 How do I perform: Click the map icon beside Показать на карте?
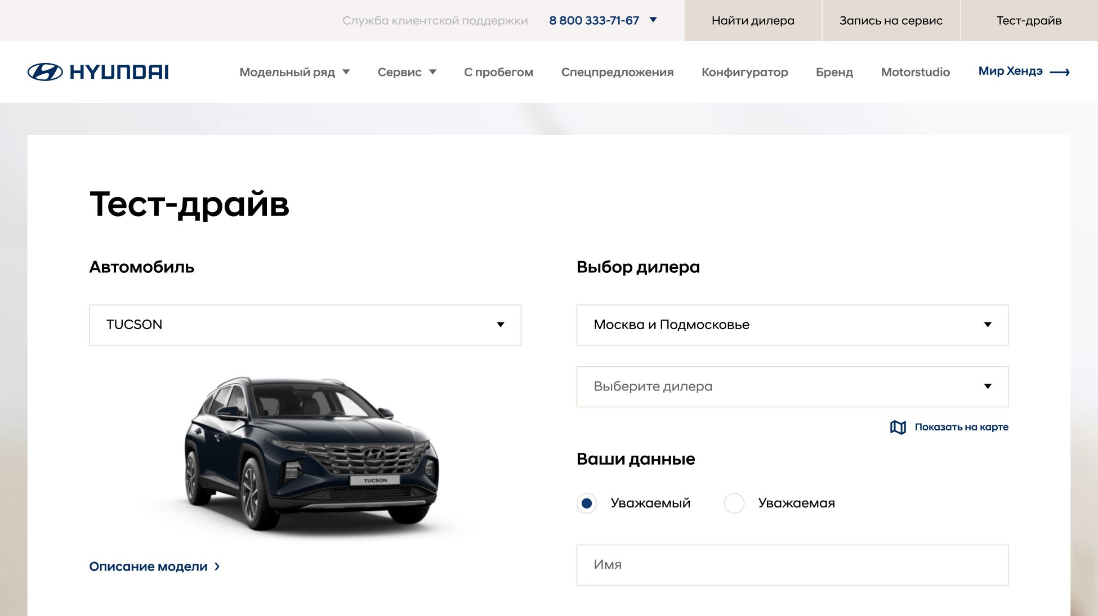click(x=898, y=427)
